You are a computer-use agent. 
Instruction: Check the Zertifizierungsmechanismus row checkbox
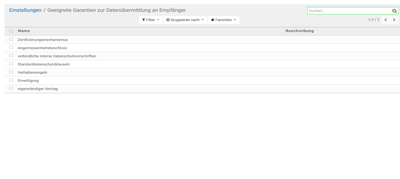tap(11, 40)
